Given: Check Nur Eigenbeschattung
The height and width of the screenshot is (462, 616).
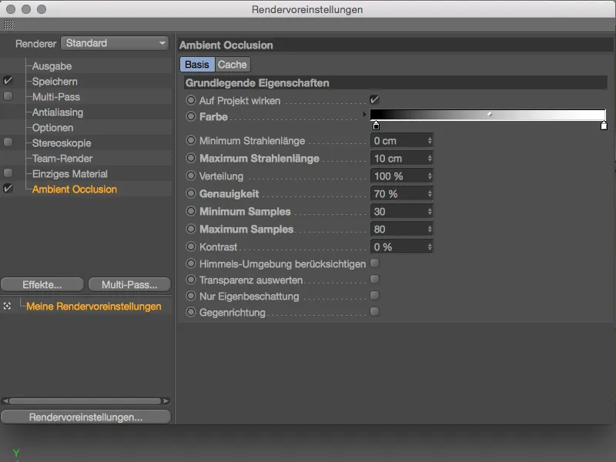Looking at the screenshot, I should [x=374, y=295].
